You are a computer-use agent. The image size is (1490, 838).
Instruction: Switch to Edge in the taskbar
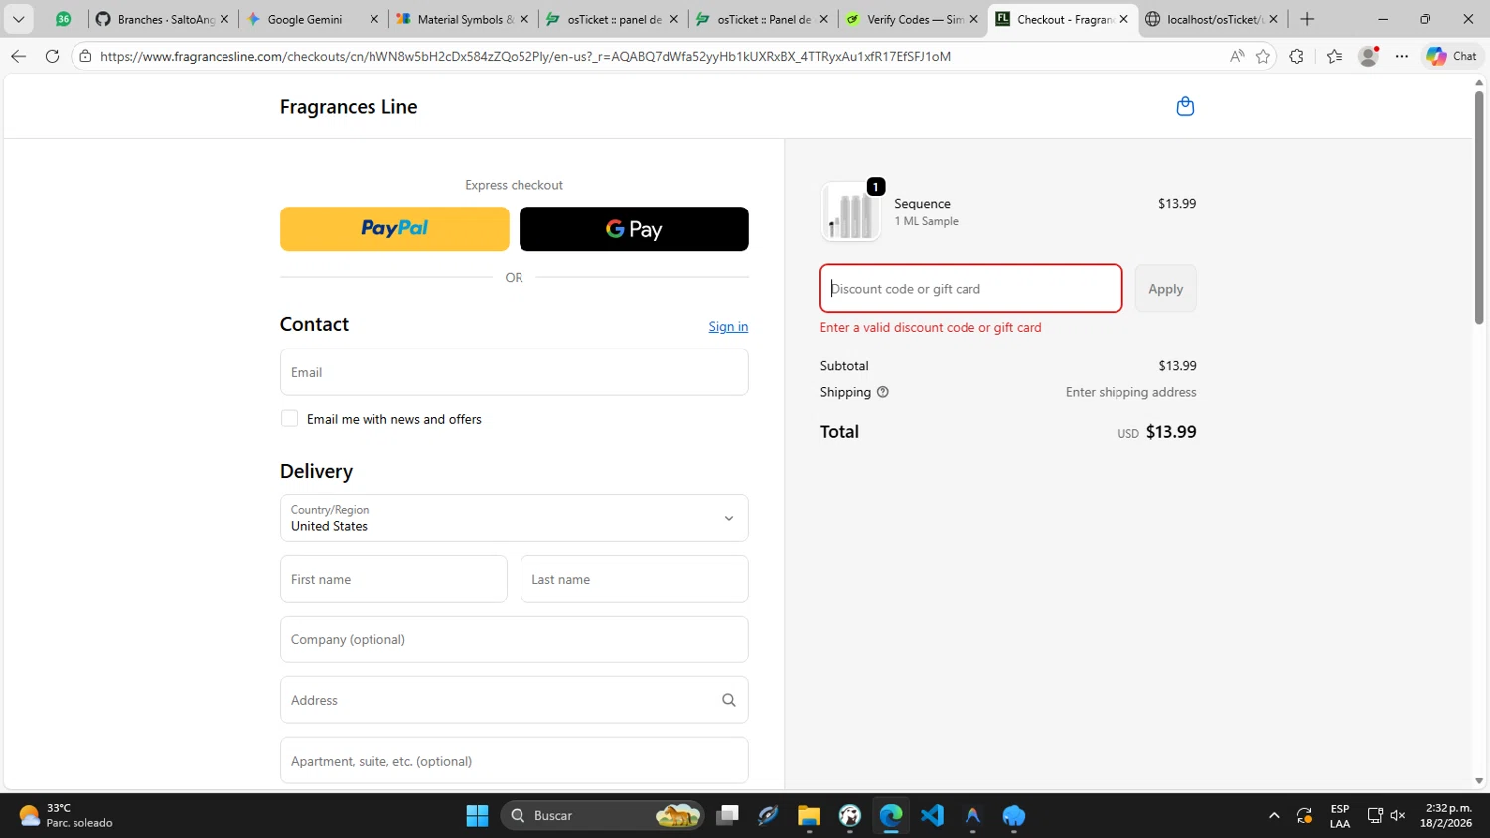(x=891, y=815)
